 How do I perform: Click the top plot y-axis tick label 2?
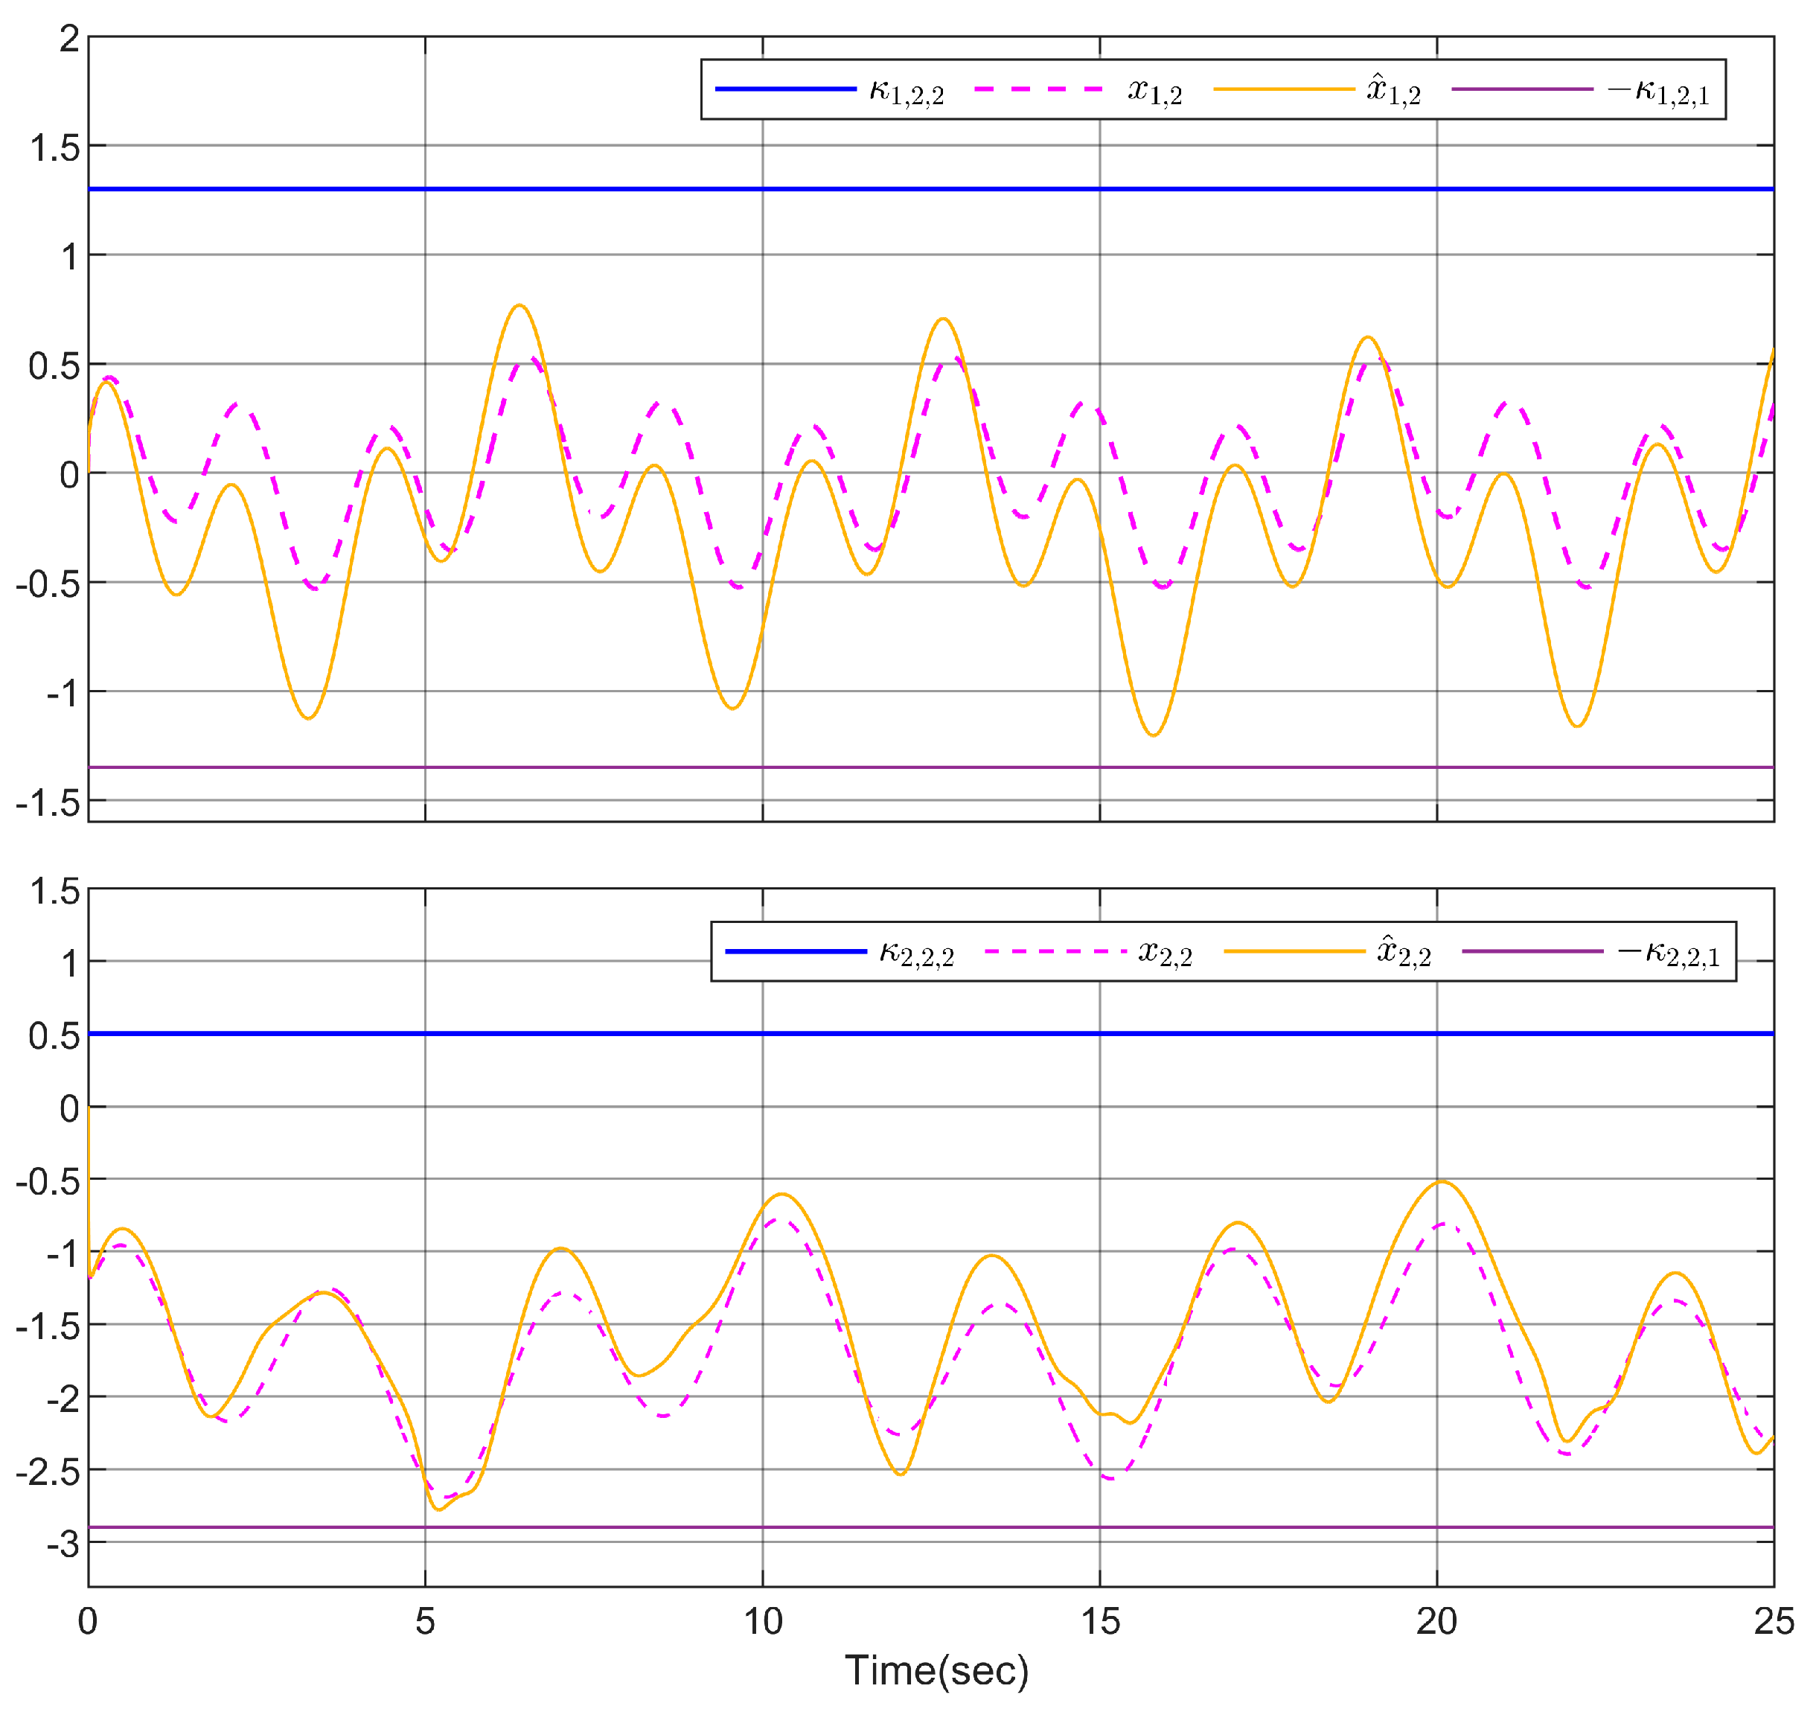[x=69, y=39]
